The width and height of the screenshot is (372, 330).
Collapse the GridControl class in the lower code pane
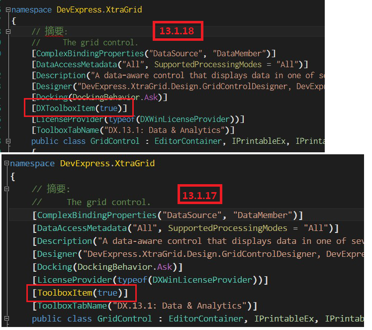click(x=6, y=318)
